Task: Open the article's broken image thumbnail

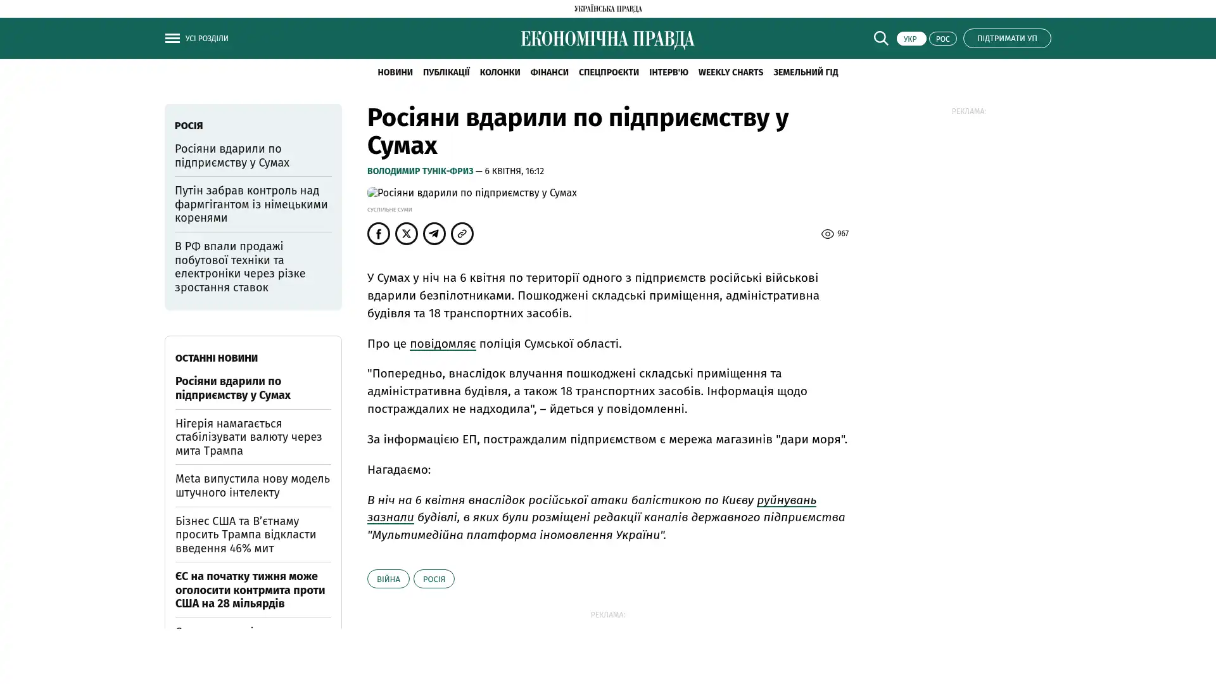Action: pos(472,193)
